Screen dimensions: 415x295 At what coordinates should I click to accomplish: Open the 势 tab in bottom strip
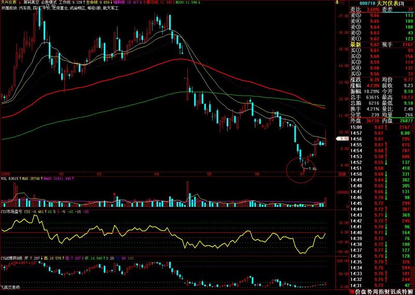(x=370, y=292)
